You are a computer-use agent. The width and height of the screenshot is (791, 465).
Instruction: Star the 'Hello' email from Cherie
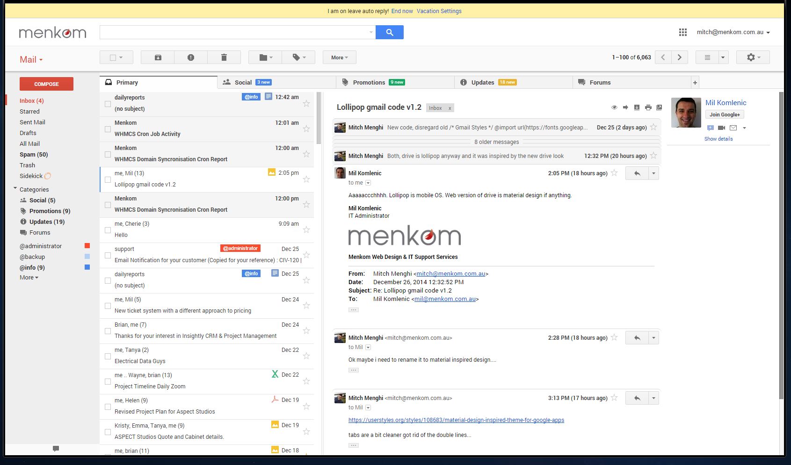pos(306,229)
